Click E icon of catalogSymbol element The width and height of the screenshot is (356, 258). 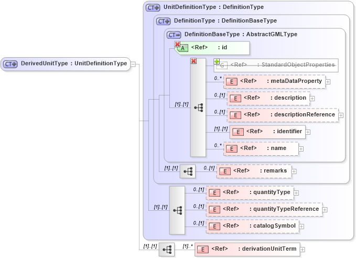pos(214,227)
